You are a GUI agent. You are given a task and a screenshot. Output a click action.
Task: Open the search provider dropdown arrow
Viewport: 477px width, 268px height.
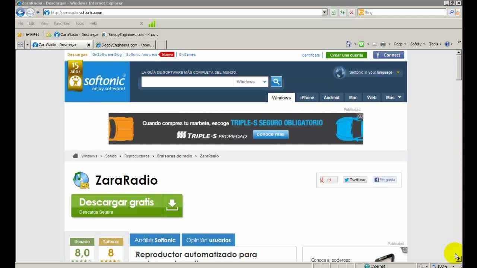(458, 12)
